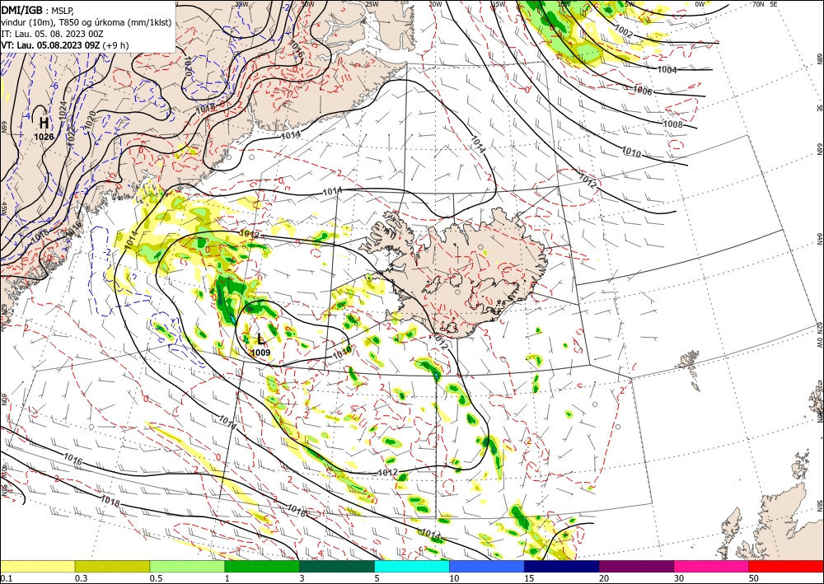
Task: Click the green 1 mm legend swatch
Action: click(x=262, y=566)
